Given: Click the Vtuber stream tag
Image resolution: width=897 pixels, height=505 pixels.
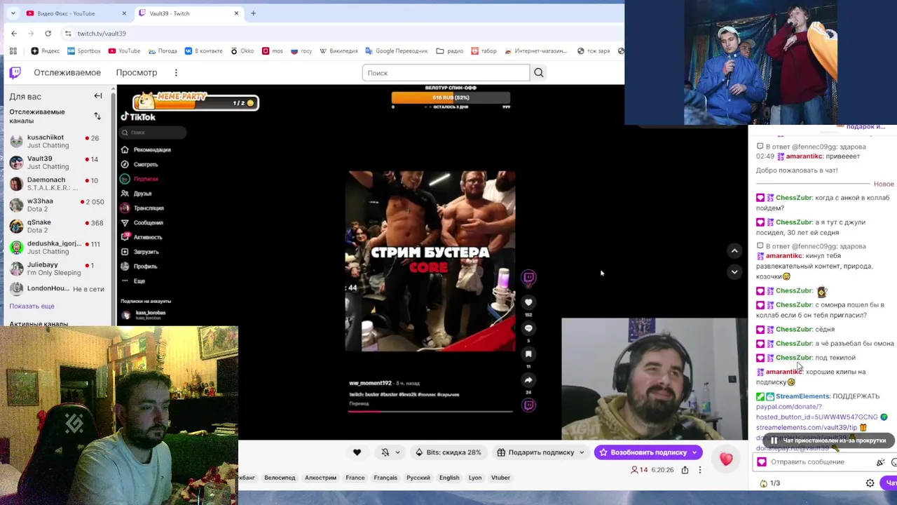Looking at the screenshot, I should pyautogui.click(x=500, y=478).
